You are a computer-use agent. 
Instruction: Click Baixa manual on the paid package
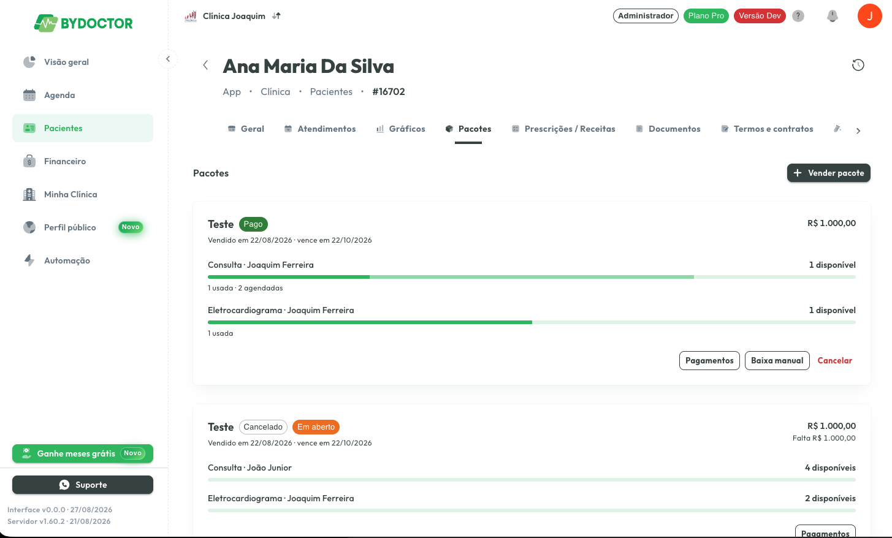[x=777, y=360]
